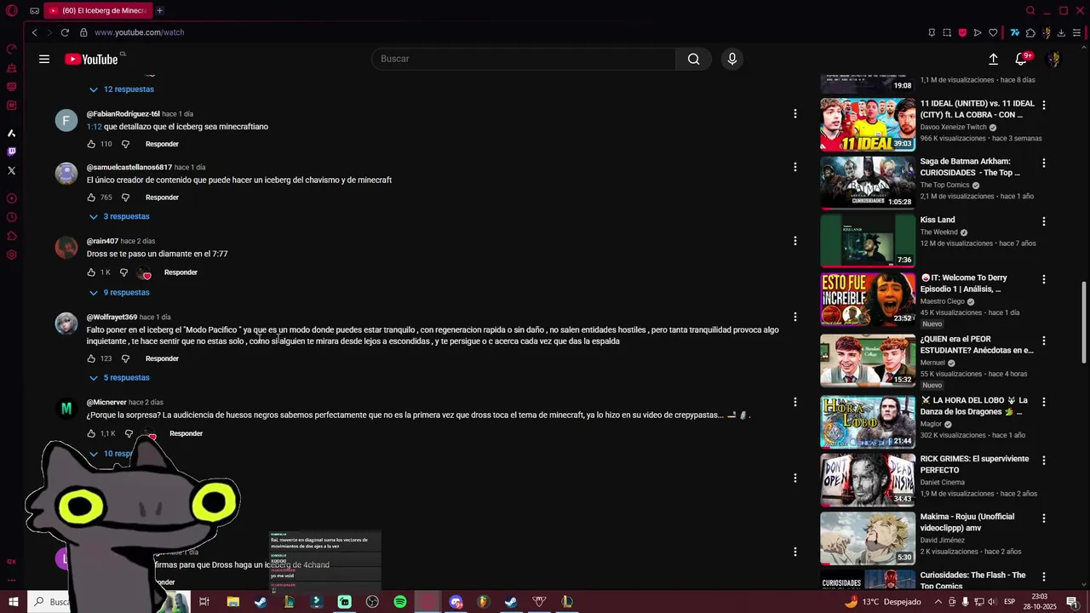The height and width of the screenshot is (613, 1090).
Task: Switch to the El Iceberg de Minecraft tab
Action: [x=98, y=10]
